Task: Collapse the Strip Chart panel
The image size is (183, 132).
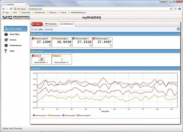Action: 179,68
